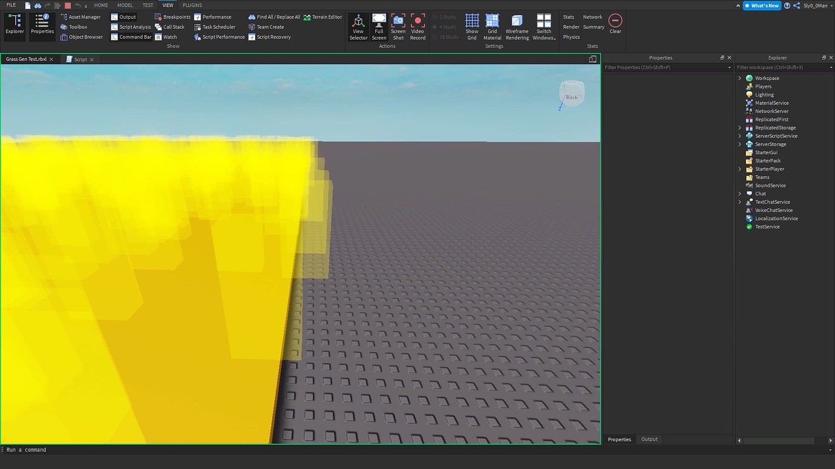
Task: Expand ServerScriptService in Explorer
Action: pyautogui.click(x=739, y=136)
